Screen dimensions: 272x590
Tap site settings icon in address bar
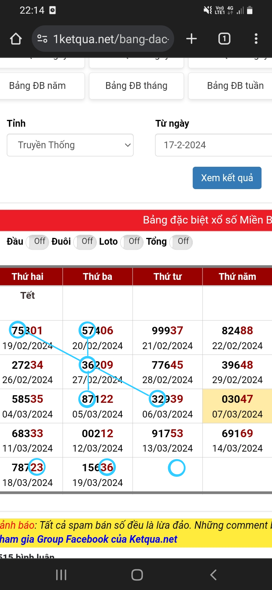tap(42, 39)
